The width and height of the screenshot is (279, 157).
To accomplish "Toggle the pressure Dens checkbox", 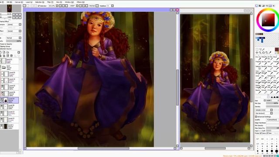I will click(261, 133).
